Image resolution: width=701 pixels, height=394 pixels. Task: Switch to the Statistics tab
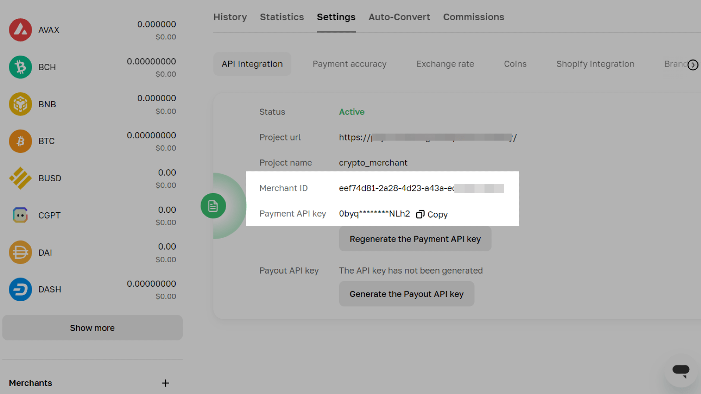pos(282,17)
